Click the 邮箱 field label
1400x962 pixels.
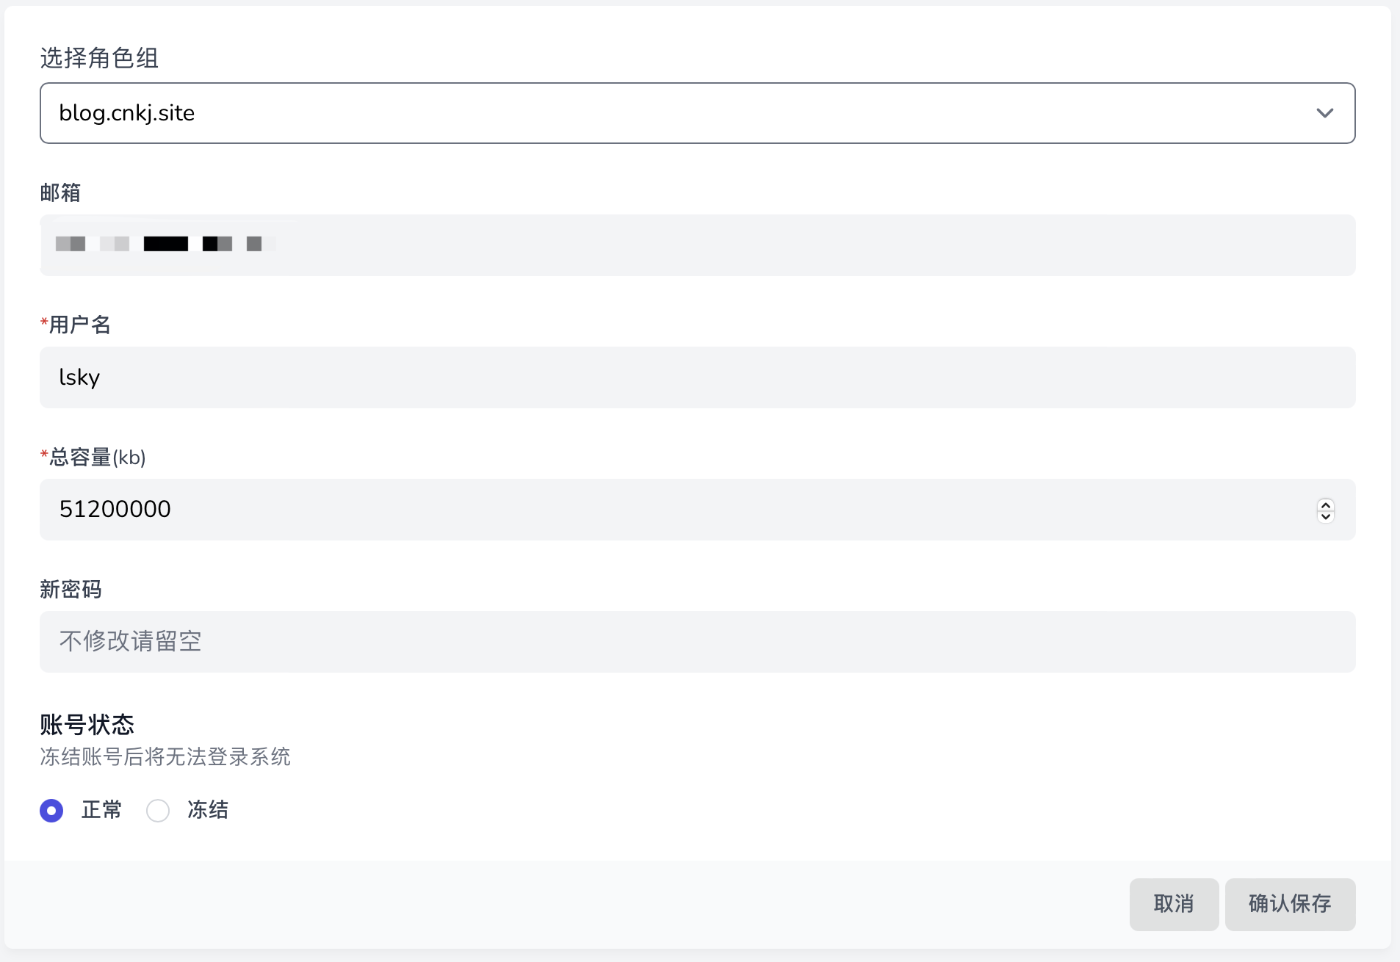coord(60,192)
